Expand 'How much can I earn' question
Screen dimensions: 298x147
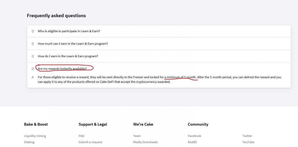tap(73, 44)
